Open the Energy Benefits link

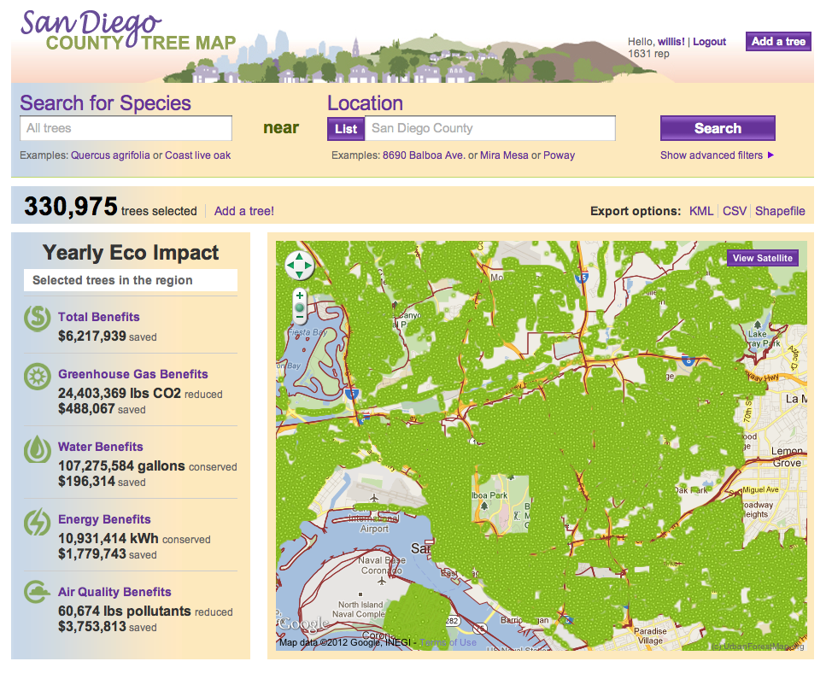click(x=104, y=520)
